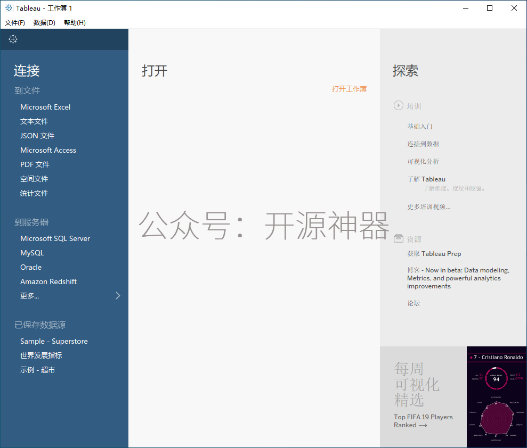Click the 打开 heading

click(x=155, y=70)
